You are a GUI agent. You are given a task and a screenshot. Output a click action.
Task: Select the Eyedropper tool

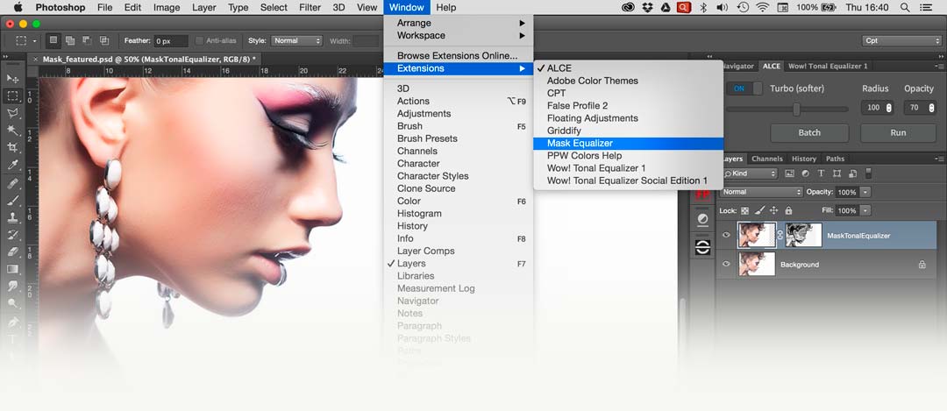click(12, 165)
